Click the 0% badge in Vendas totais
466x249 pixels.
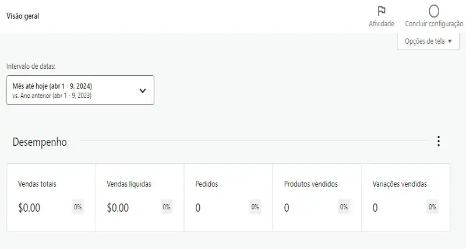coord(78,206)
